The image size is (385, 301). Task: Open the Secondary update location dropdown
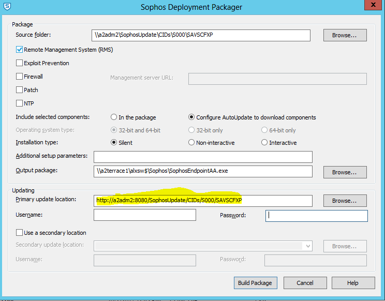(x=308, y=246)
